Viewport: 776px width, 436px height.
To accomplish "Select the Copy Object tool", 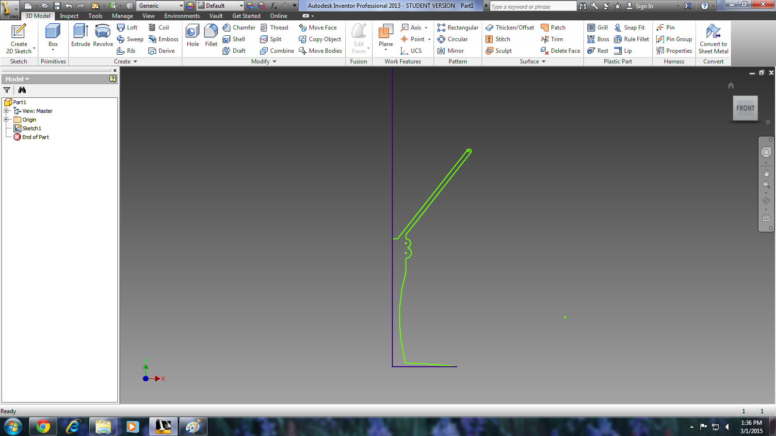I will click(x=320, y=39).
